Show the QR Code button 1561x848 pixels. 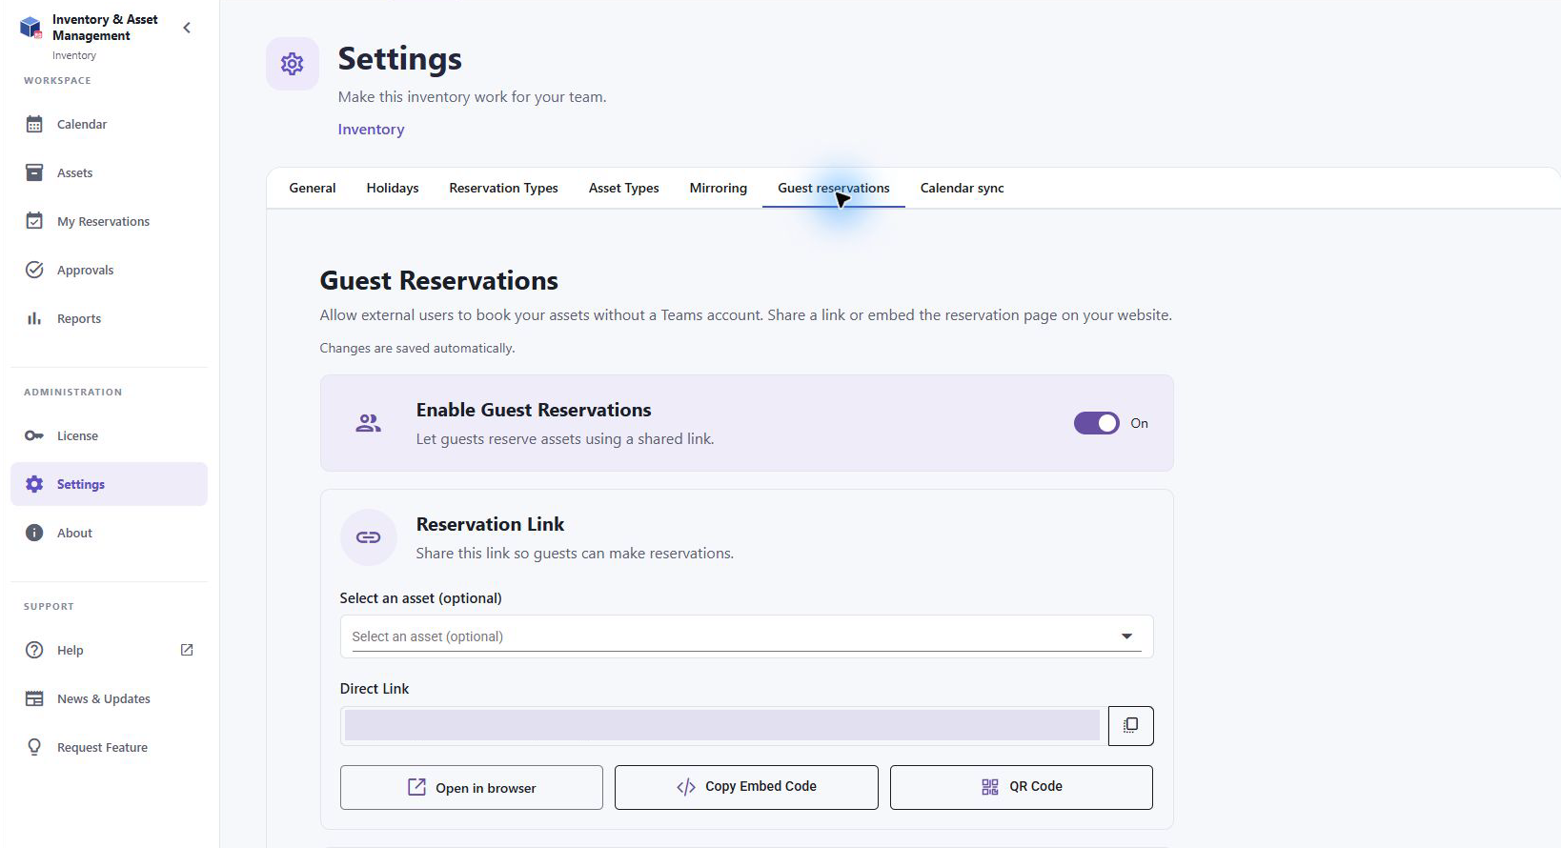click(1022, 787)
